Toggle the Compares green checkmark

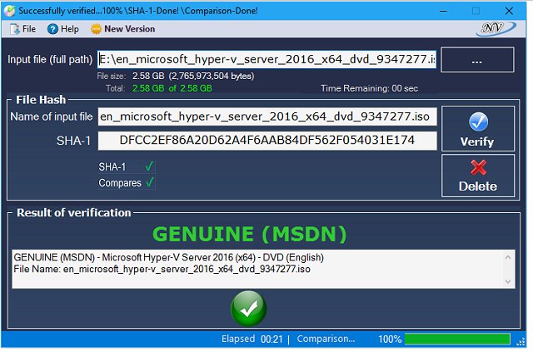pyautogui.click(x=149, y=182)
